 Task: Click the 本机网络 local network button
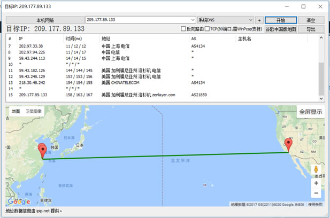point(45,20)
